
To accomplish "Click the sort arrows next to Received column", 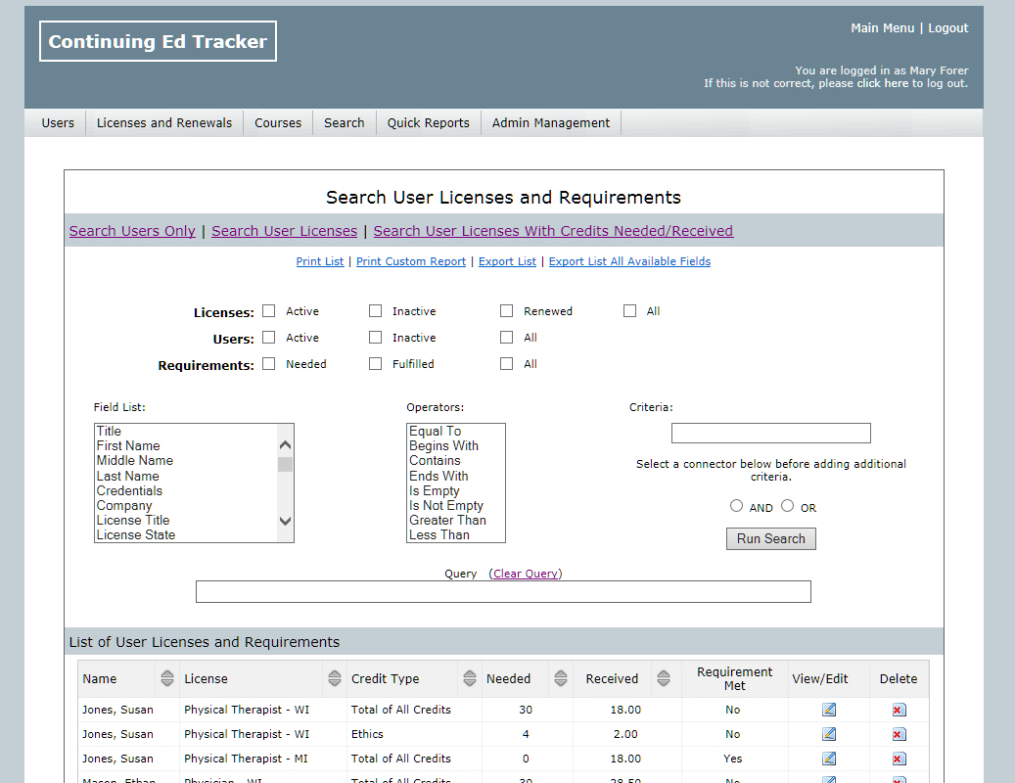I will click(663, 678).
